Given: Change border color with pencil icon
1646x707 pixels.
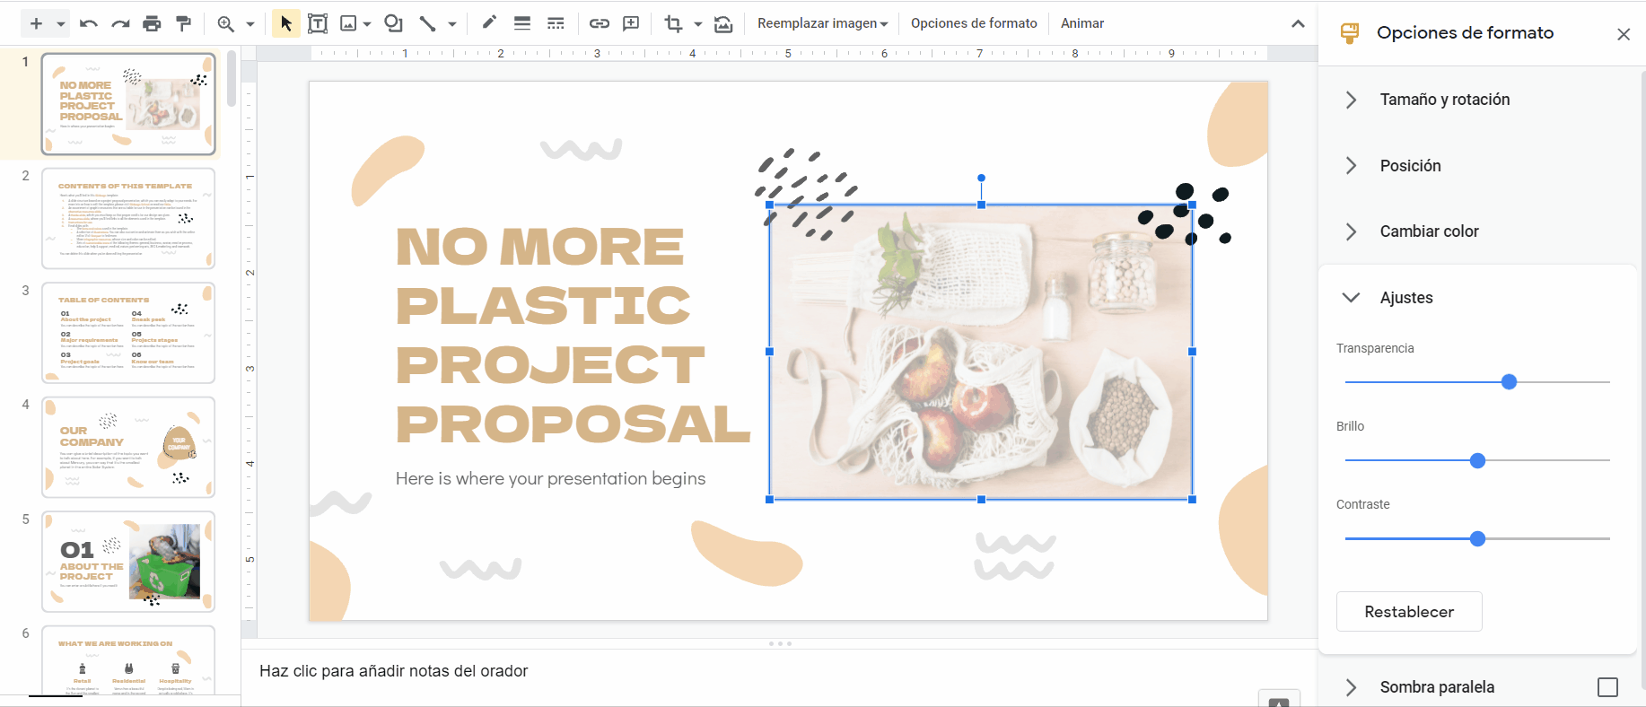Looking at the screenshot, I should point(489,23).
